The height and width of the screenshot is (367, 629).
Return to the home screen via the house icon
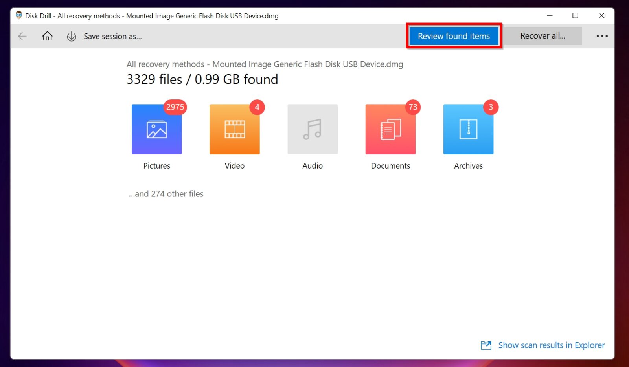pos(47,36)
